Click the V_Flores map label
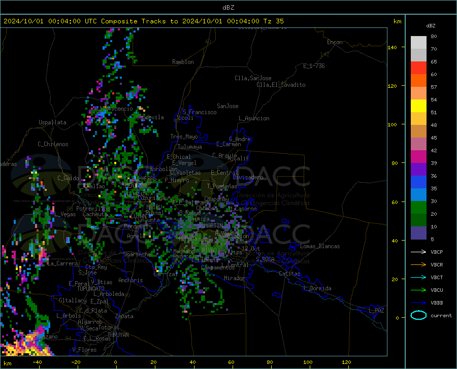 pos(84,350)
